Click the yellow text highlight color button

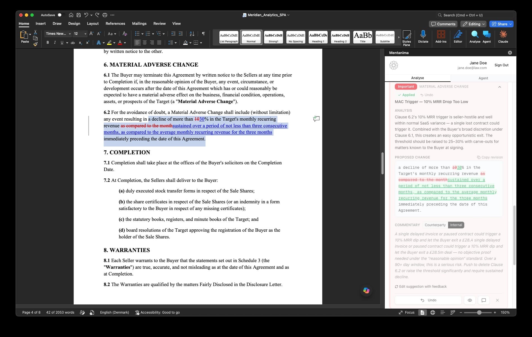(109, 43)
